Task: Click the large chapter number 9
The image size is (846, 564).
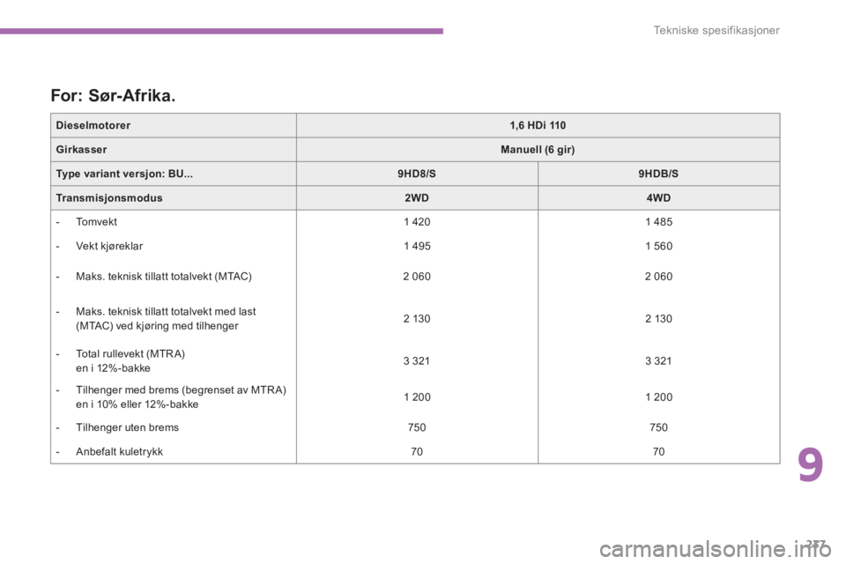Action: pyautogui.click(x=813, y=466)
